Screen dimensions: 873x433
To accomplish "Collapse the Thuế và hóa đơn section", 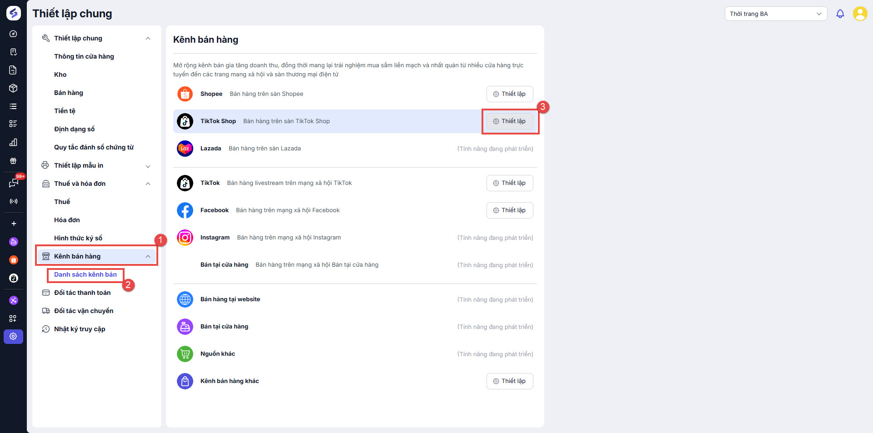I will (148, 184).
